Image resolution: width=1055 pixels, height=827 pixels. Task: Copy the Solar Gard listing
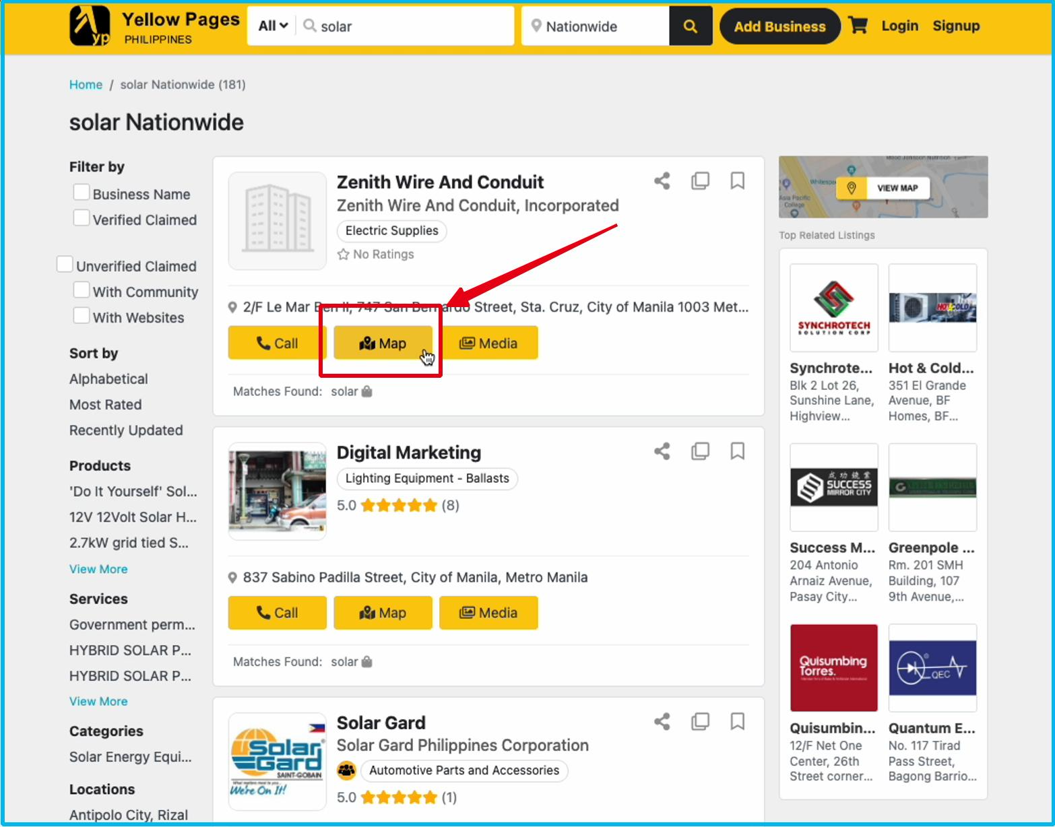point(700,721)
